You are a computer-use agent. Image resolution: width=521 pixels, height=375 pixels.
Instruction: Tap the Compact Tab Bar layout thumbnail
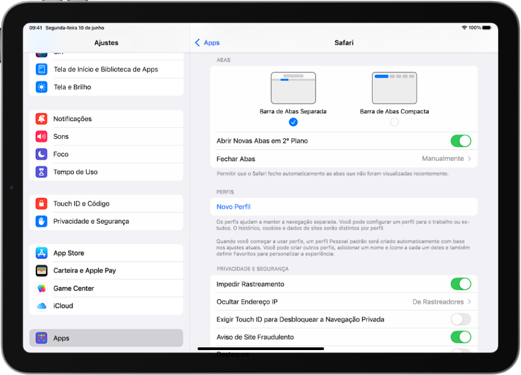[x=395, y=88]
